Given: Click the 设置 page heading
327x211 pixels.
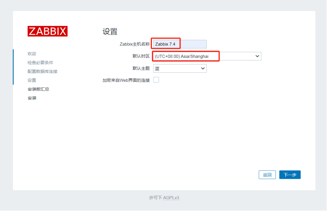Looking at the screenshot, I should click(x=110, y=32).
